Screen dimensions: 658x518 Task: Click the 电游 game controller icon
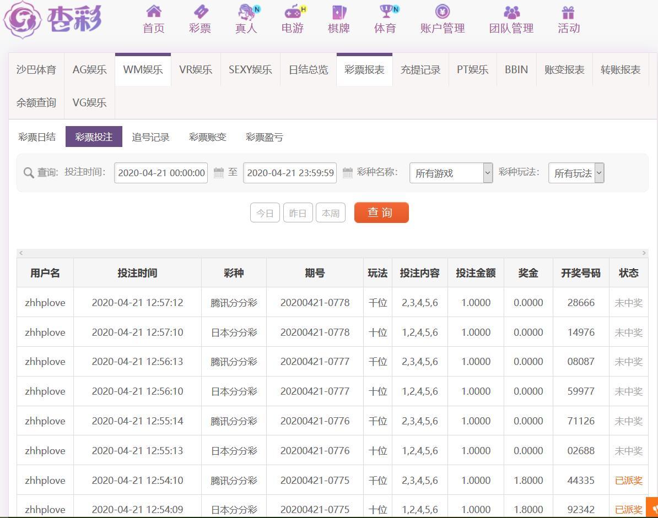point(292,12)
